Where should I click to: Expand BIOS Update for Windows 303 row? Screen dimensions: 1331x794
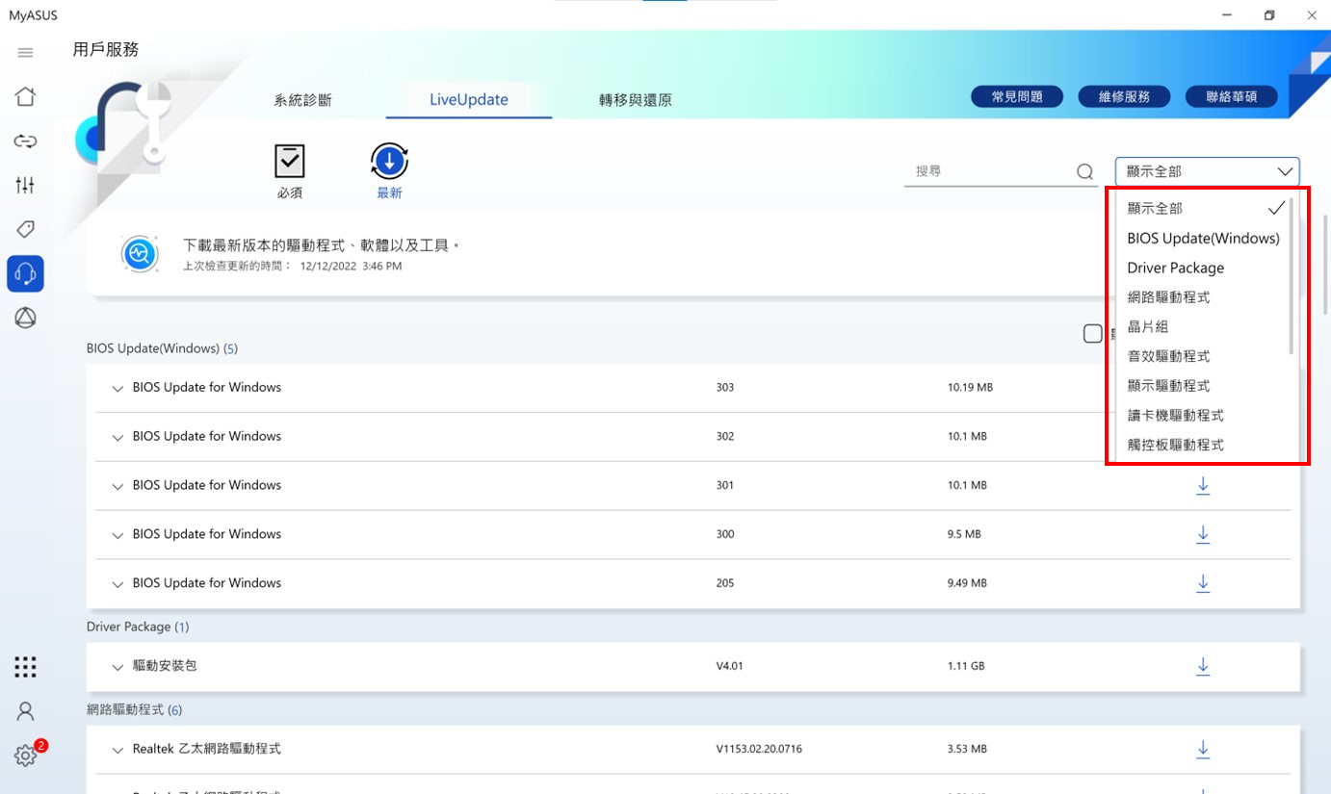117,389
